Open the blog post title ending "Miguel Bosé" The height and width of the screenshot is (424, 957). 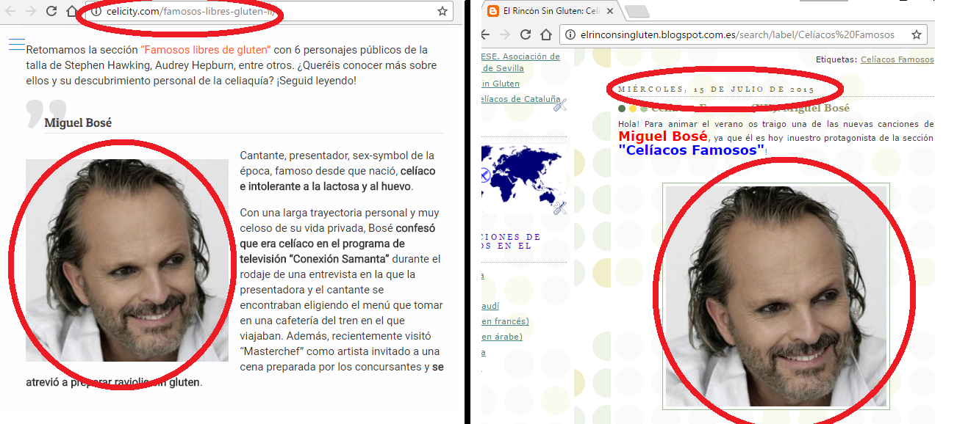click(750, 108)
